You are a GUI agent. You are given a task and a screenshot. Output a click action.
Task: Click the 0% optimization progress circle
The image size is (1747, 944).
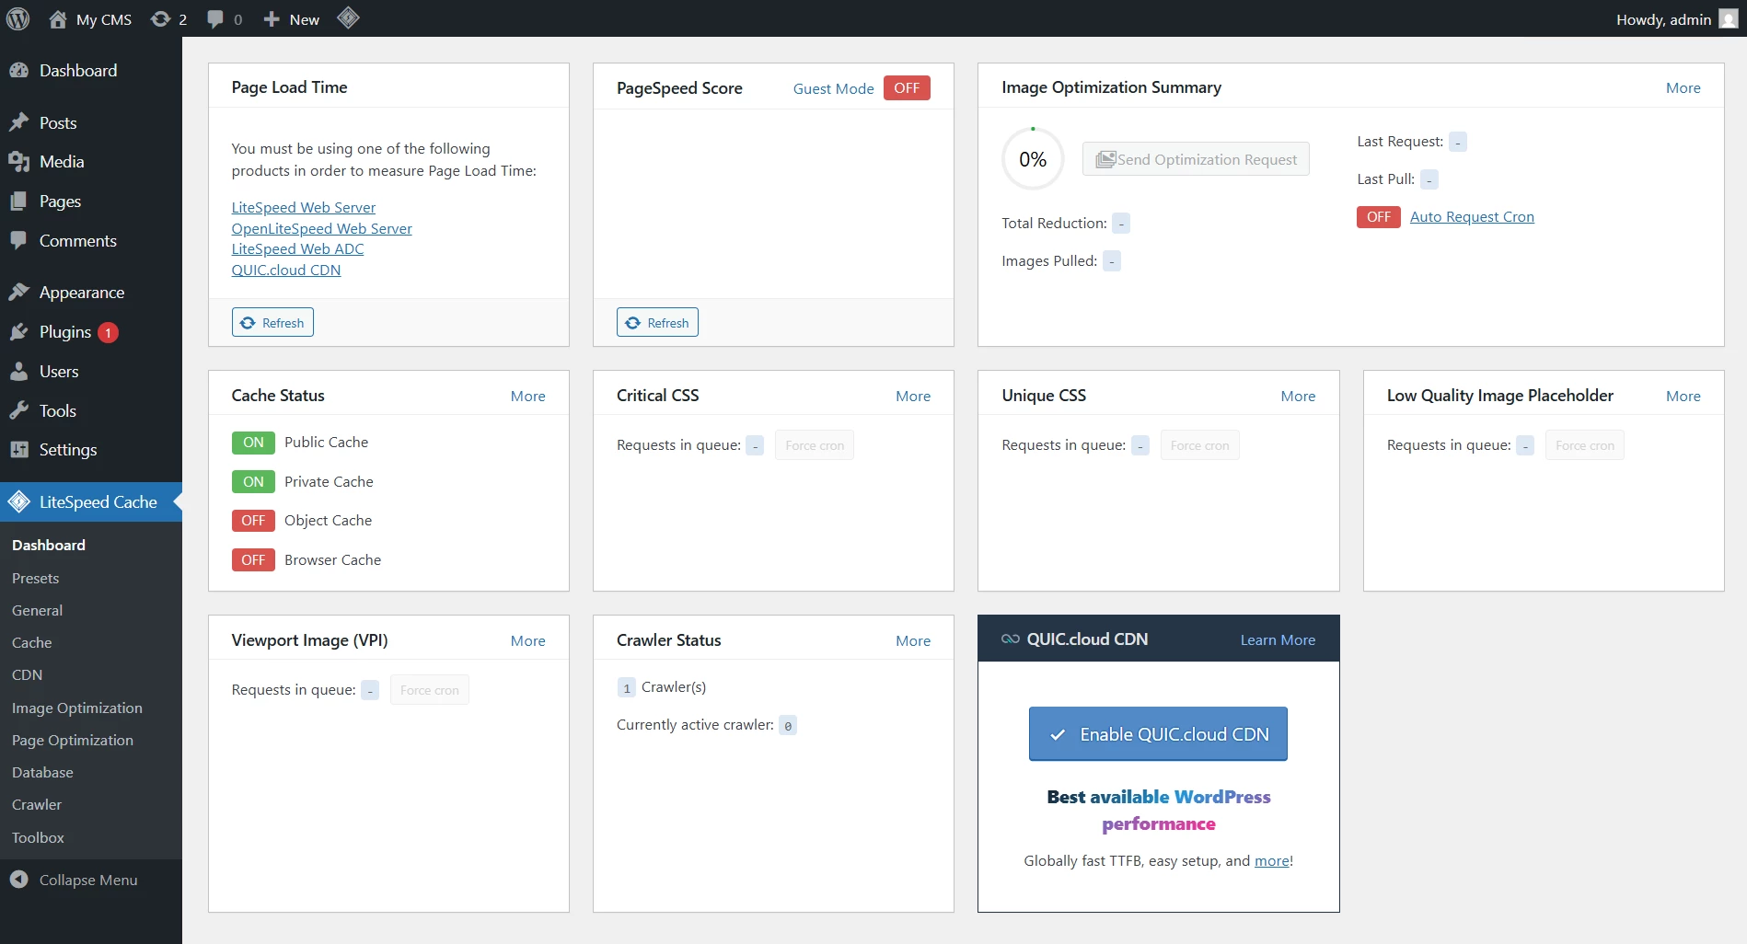(x=1032, y=160)
